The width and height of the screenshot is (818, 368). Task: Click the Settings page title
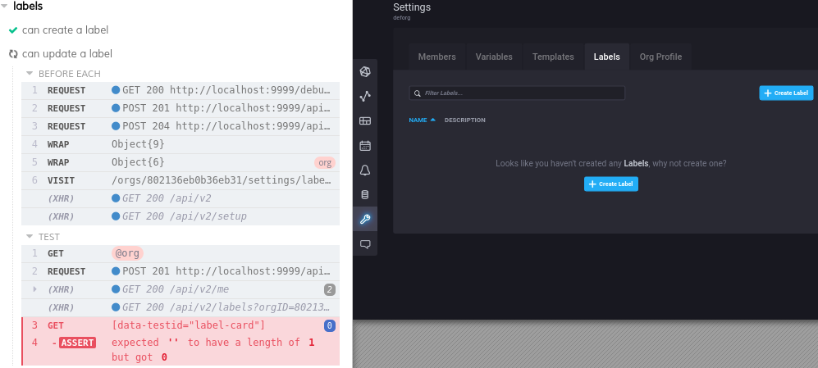412,7
